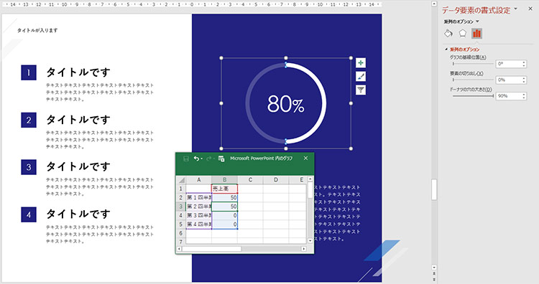This screenshot has width=539, height=284.
Task: Increase the first slice angle with spinner up
Action: [x=524, y=62]
